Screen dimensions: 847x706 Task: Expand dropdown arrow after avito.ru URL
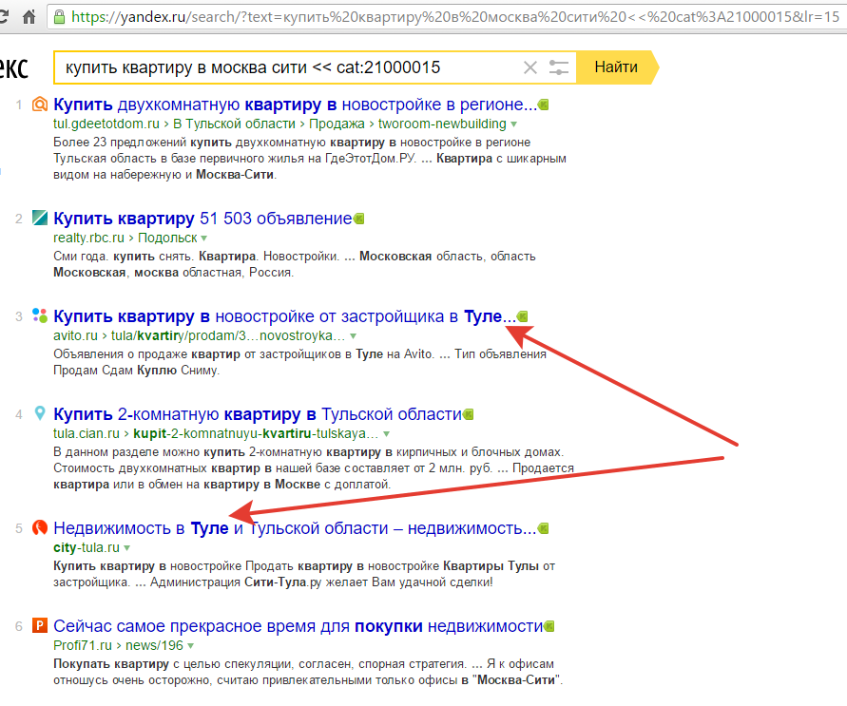[x=354, y=335]
